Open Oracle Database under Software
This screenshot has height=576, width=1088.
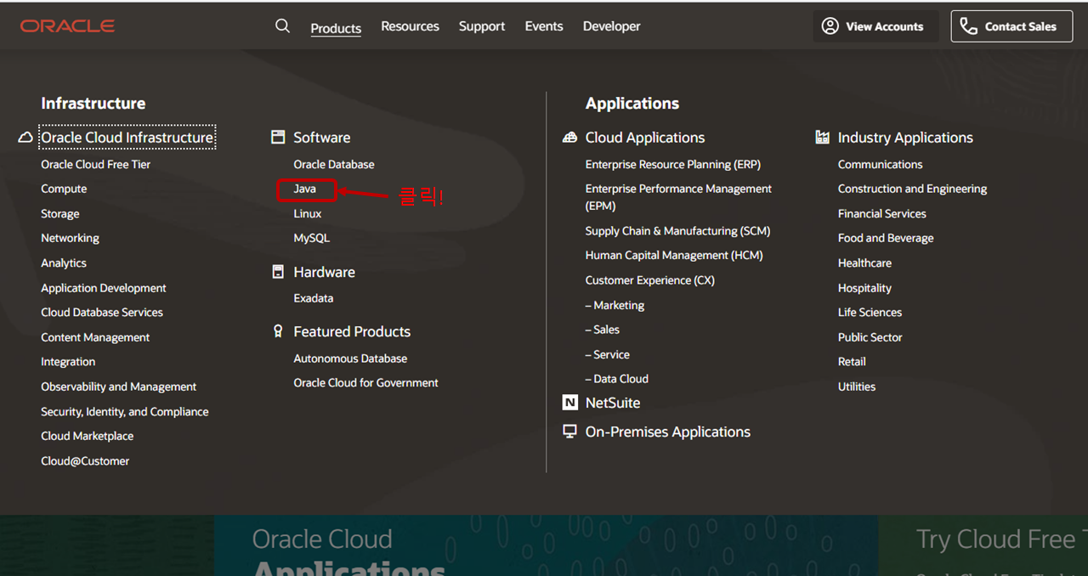coord(334,165)
